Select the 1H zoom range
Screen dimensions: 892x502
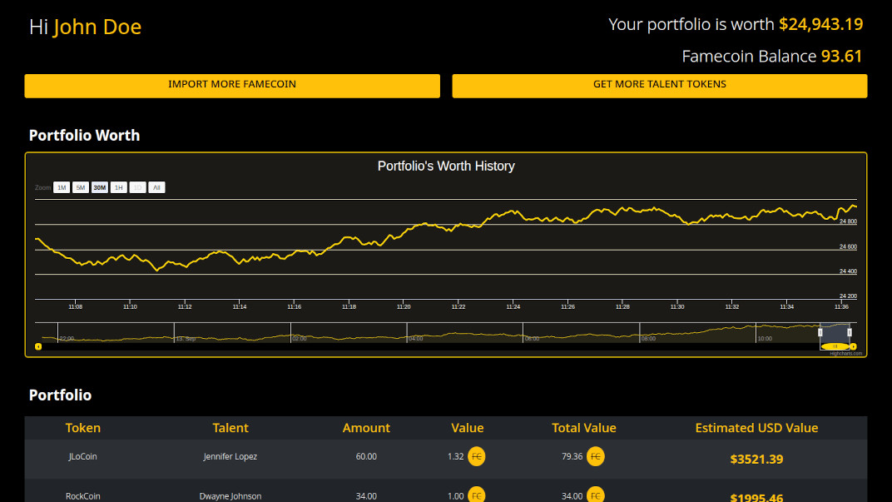click(x=118, y=187)
